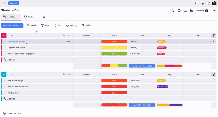This screenshot has width=218, height=117.
Task: Collapse the Q1 group
Action: pos(4,35)
